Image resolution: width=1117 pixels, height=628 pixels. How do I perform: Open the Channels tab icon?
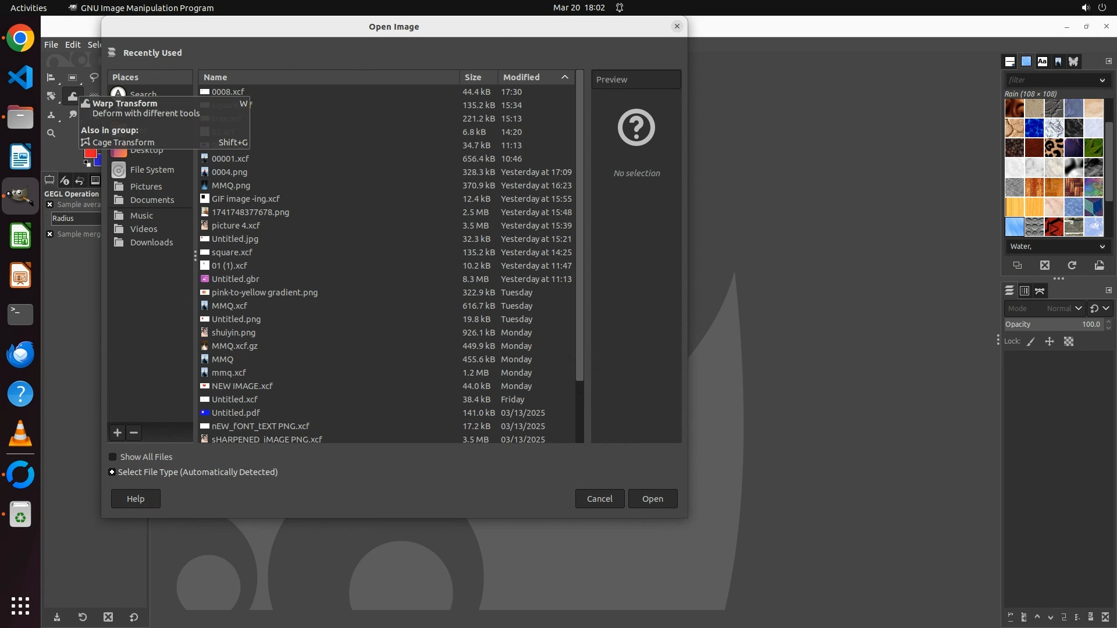(1024, 291)
